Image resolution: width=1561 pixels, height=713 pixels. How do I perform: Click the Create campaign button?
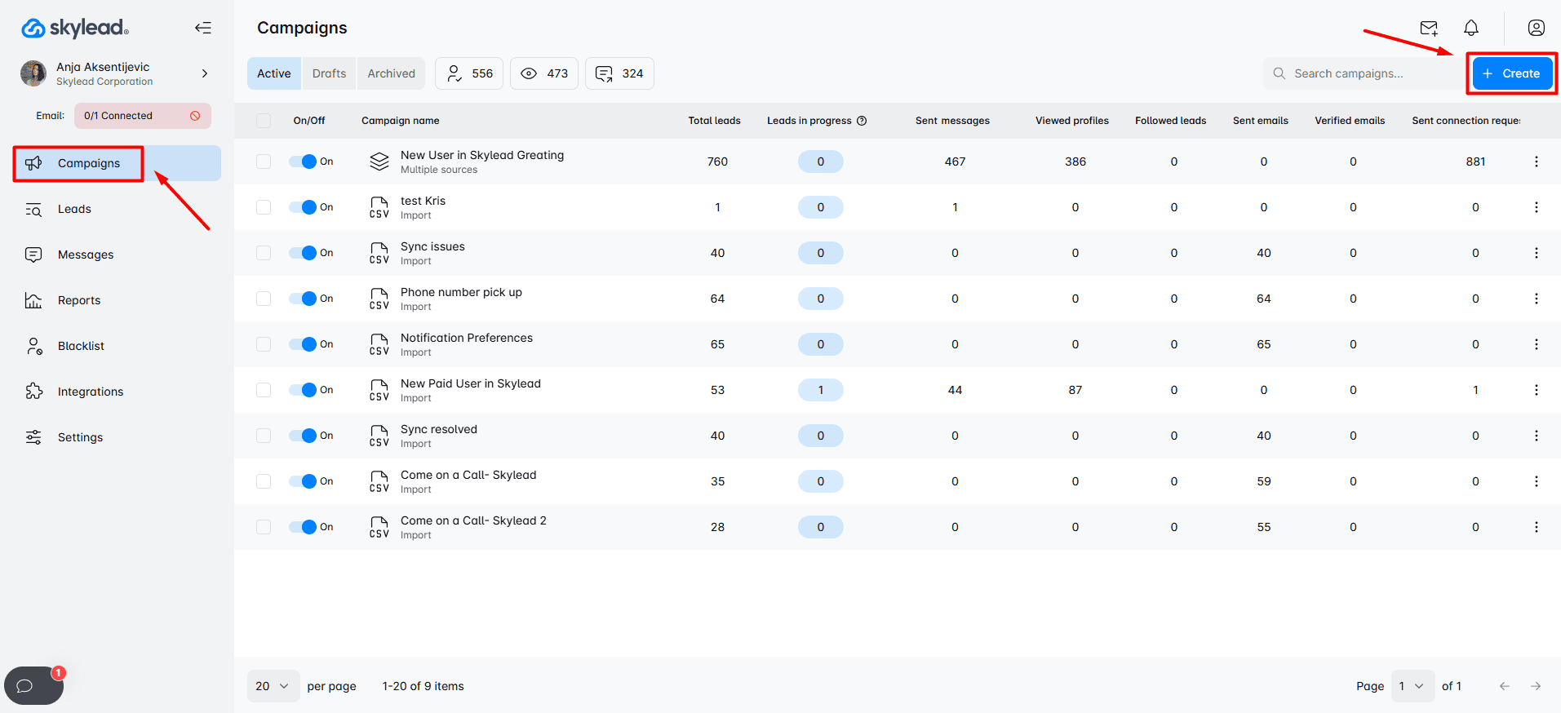(1511, 73)
